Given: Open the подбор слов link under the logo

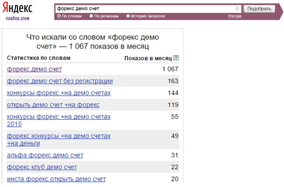Looking at the screenshot, I should tap(17, 18).
